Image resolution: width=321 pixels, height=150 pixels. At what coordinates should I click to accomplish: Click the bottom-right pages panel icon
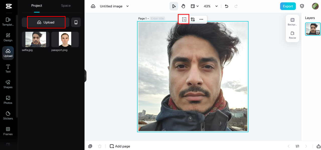[318, 146]
